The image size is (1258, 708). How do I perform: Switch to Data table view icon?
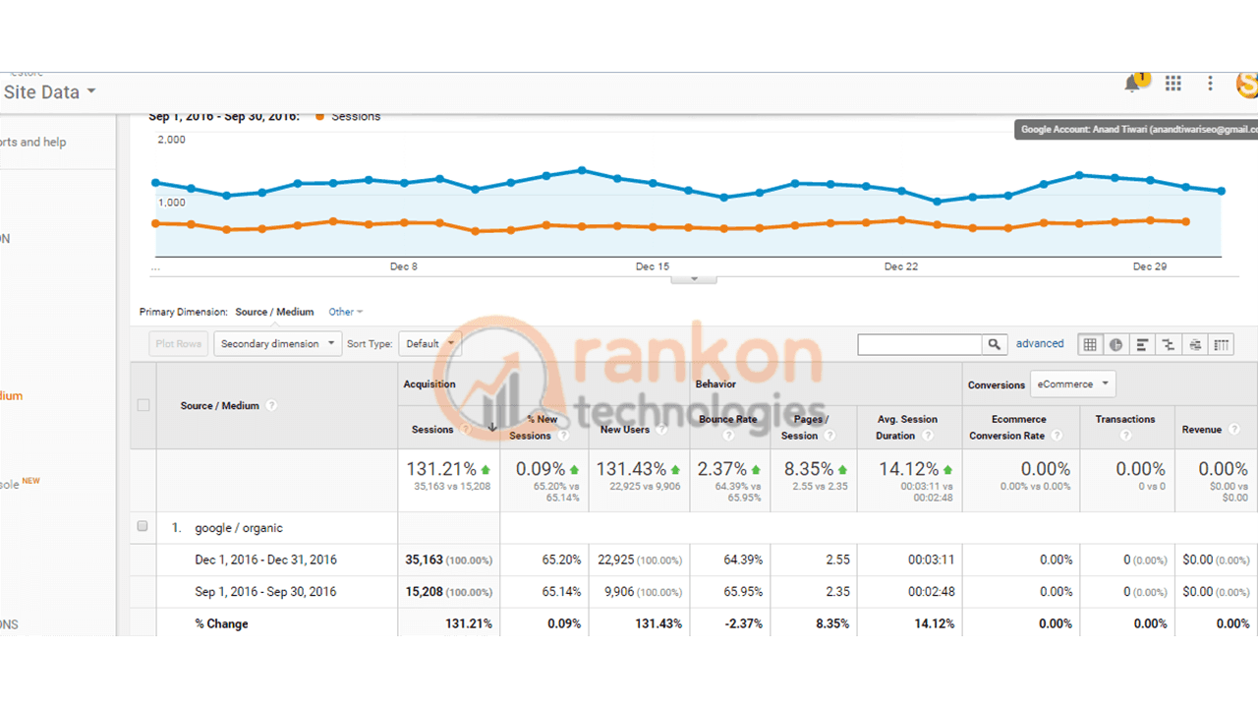coord(1090,344)
